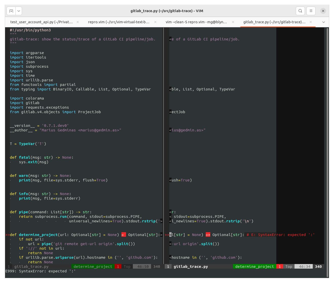
Task: Close the gitlab_trace.py tab
Action: [x=311, y=22]
